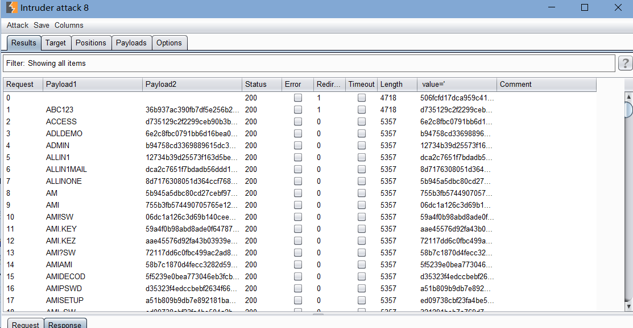
Task: Switch to the Positions tab
Action: click(91, 43)
